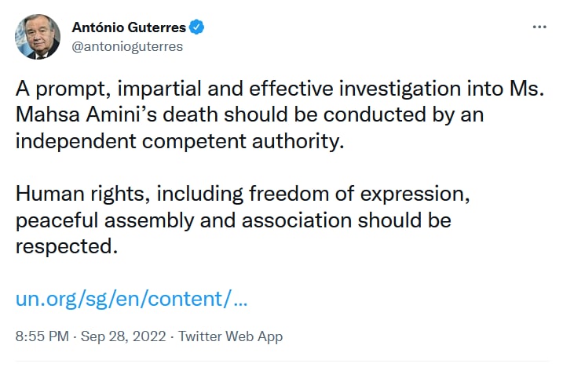Open António Guterres's profile picture
The image size is (563, 367).
click(x=38, y=36)
